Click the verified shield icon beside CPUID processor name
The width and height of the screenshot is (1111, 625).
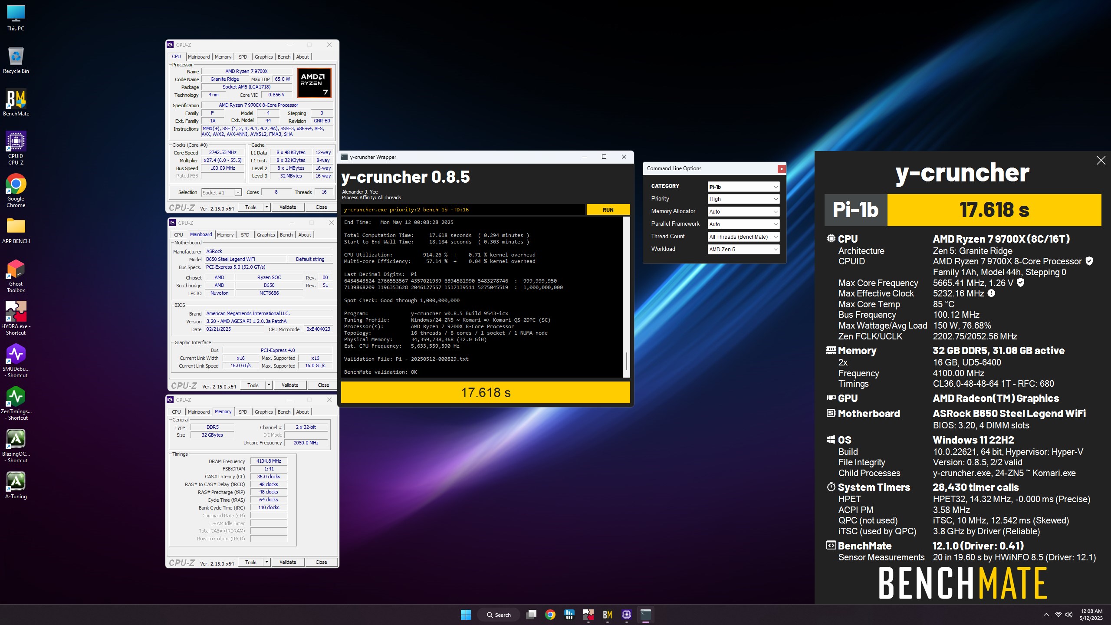(x=1089, y=261)
